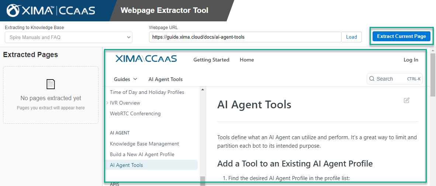Screen dimensions: 436x186
Task: Click the AI AGENT section label
Action: click(120, 133)
